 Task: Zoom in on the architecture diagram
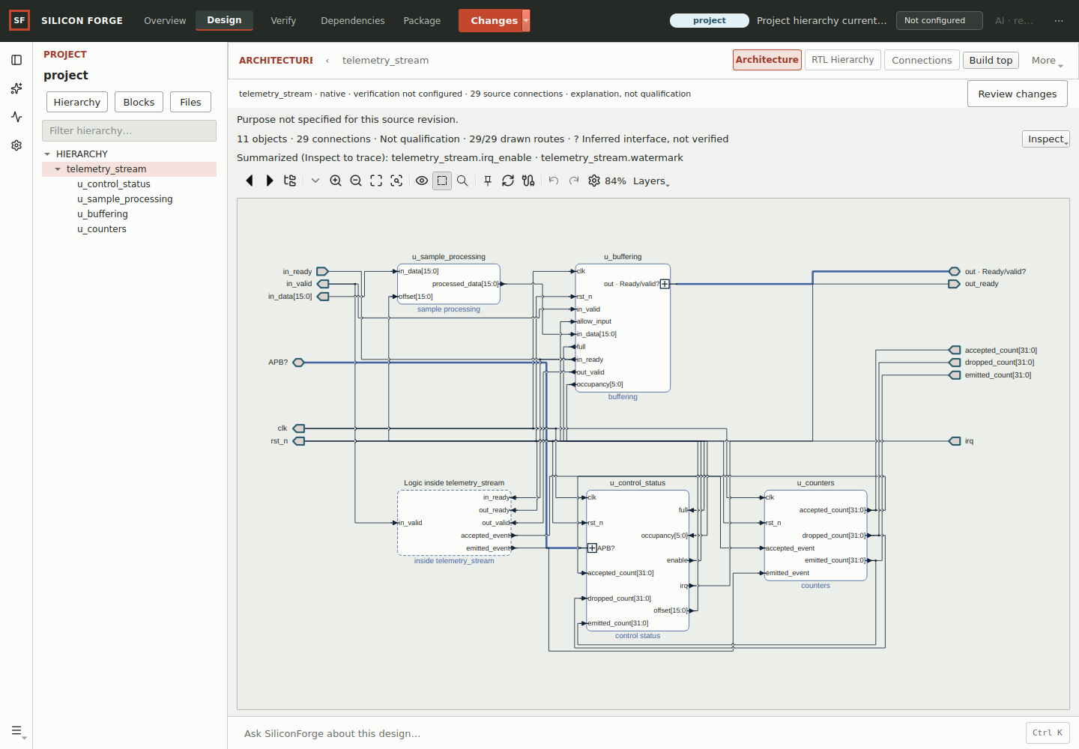coord(336,181)
